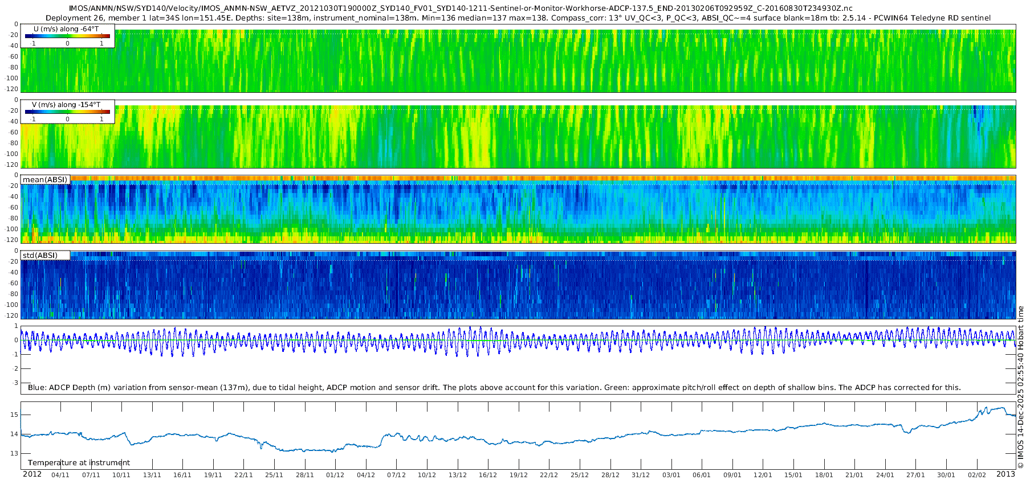
Task: Click the IMOS copyright timestamp text
Action: 1020,387
